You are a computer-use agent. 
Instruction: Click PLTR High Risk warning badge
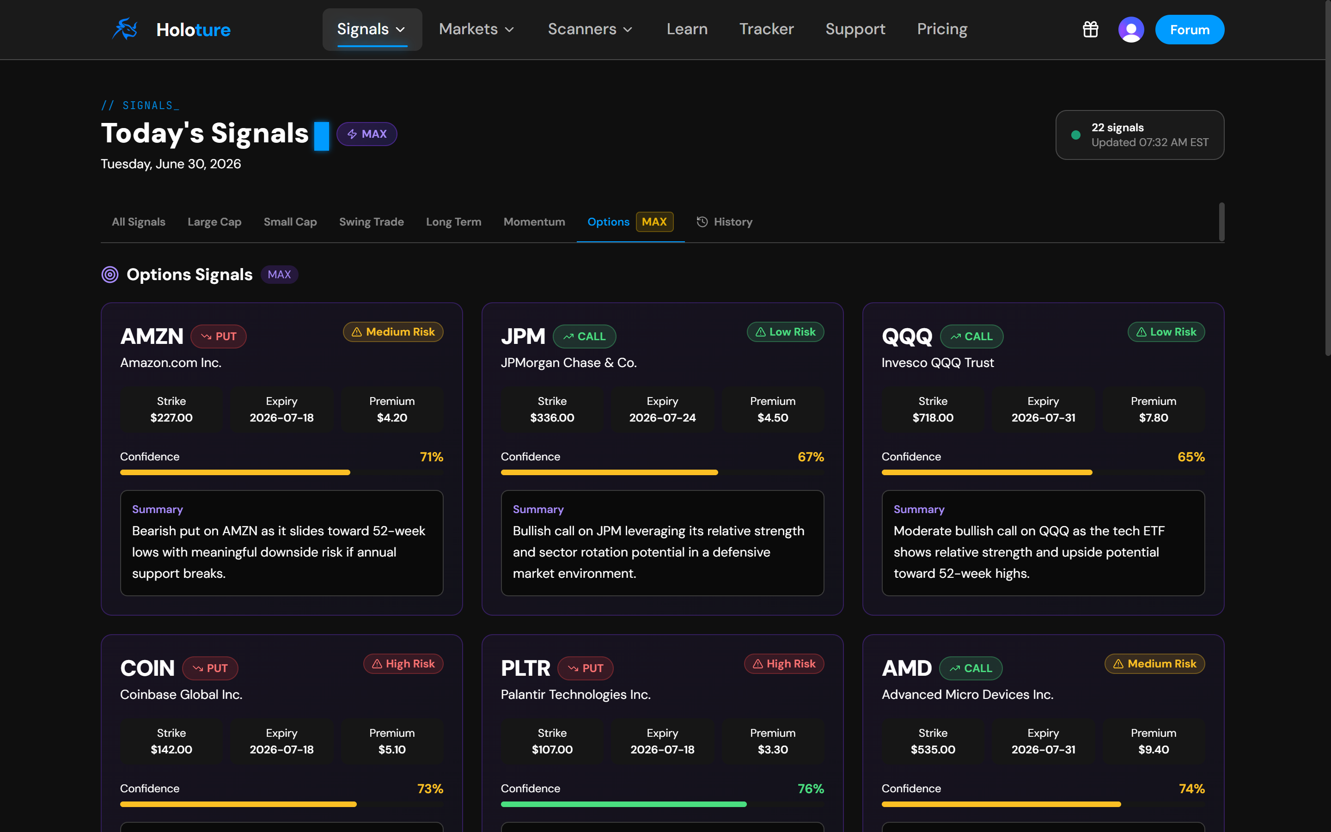(784, 664)
